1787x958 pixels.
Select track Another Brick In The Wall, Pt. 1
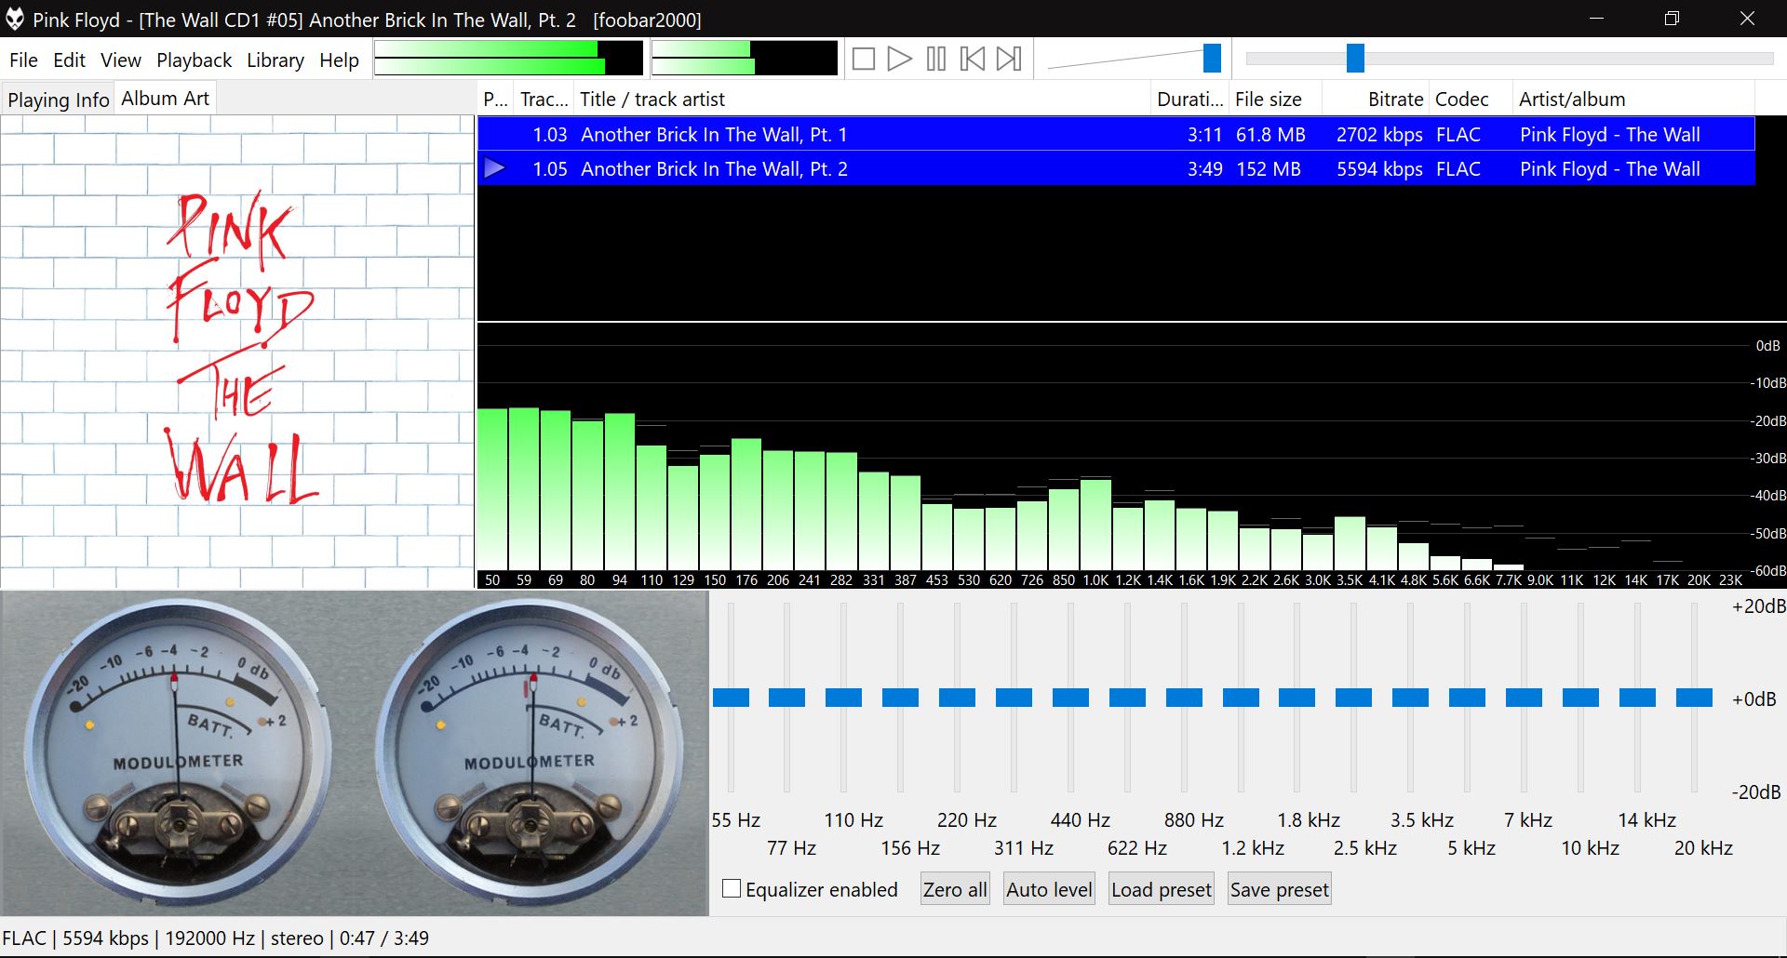click(x=1116, y=134)
